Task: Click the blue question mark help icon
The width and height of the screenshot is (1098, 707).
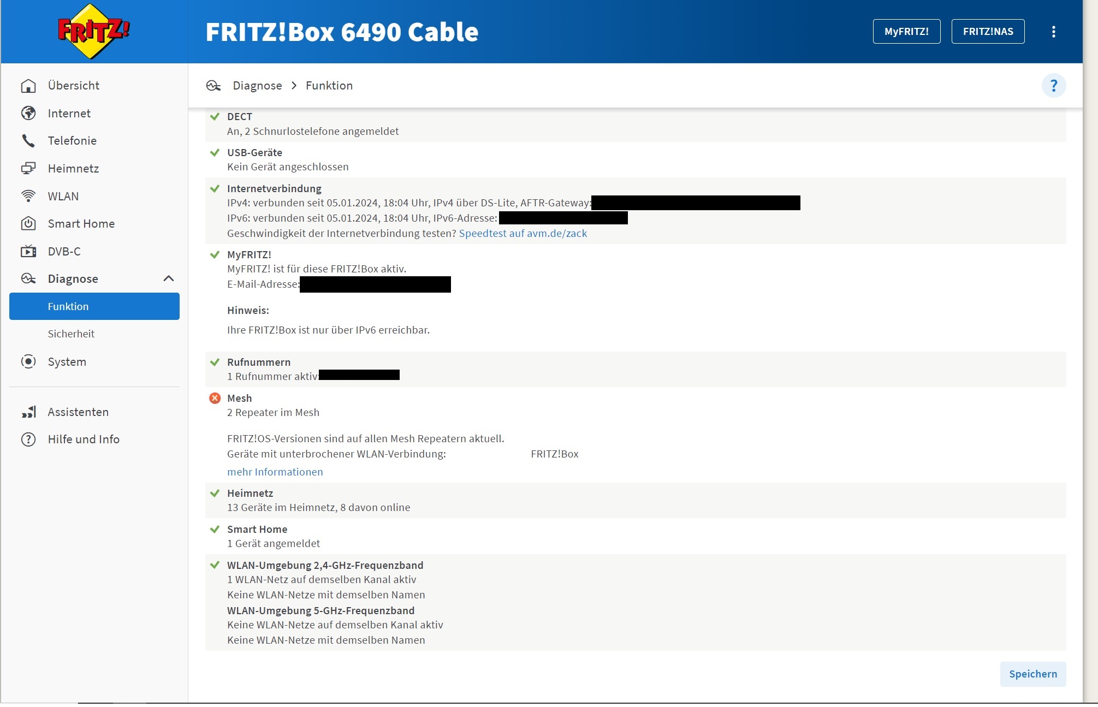Action: [x=1054, y=86]
